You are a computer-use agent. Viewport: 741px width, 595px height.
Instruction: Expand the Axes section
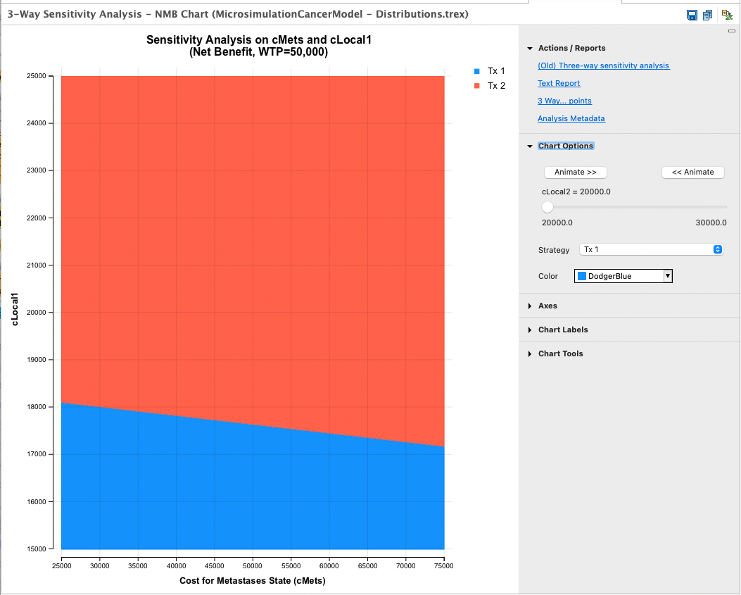528,306
